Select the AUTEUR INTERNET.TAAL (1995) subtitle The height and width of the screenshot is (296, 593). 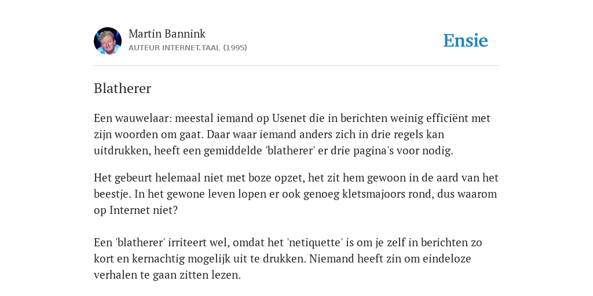pyautogui.click(x=188, y=47)
